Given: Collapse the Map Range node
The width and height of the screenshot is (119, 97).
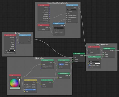Looking at the screenshot, I should [x=68, y=5].
